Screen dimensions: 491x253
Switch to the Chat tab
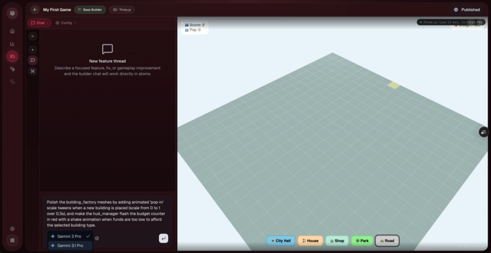pyautogui.click(x=40, y=23)
